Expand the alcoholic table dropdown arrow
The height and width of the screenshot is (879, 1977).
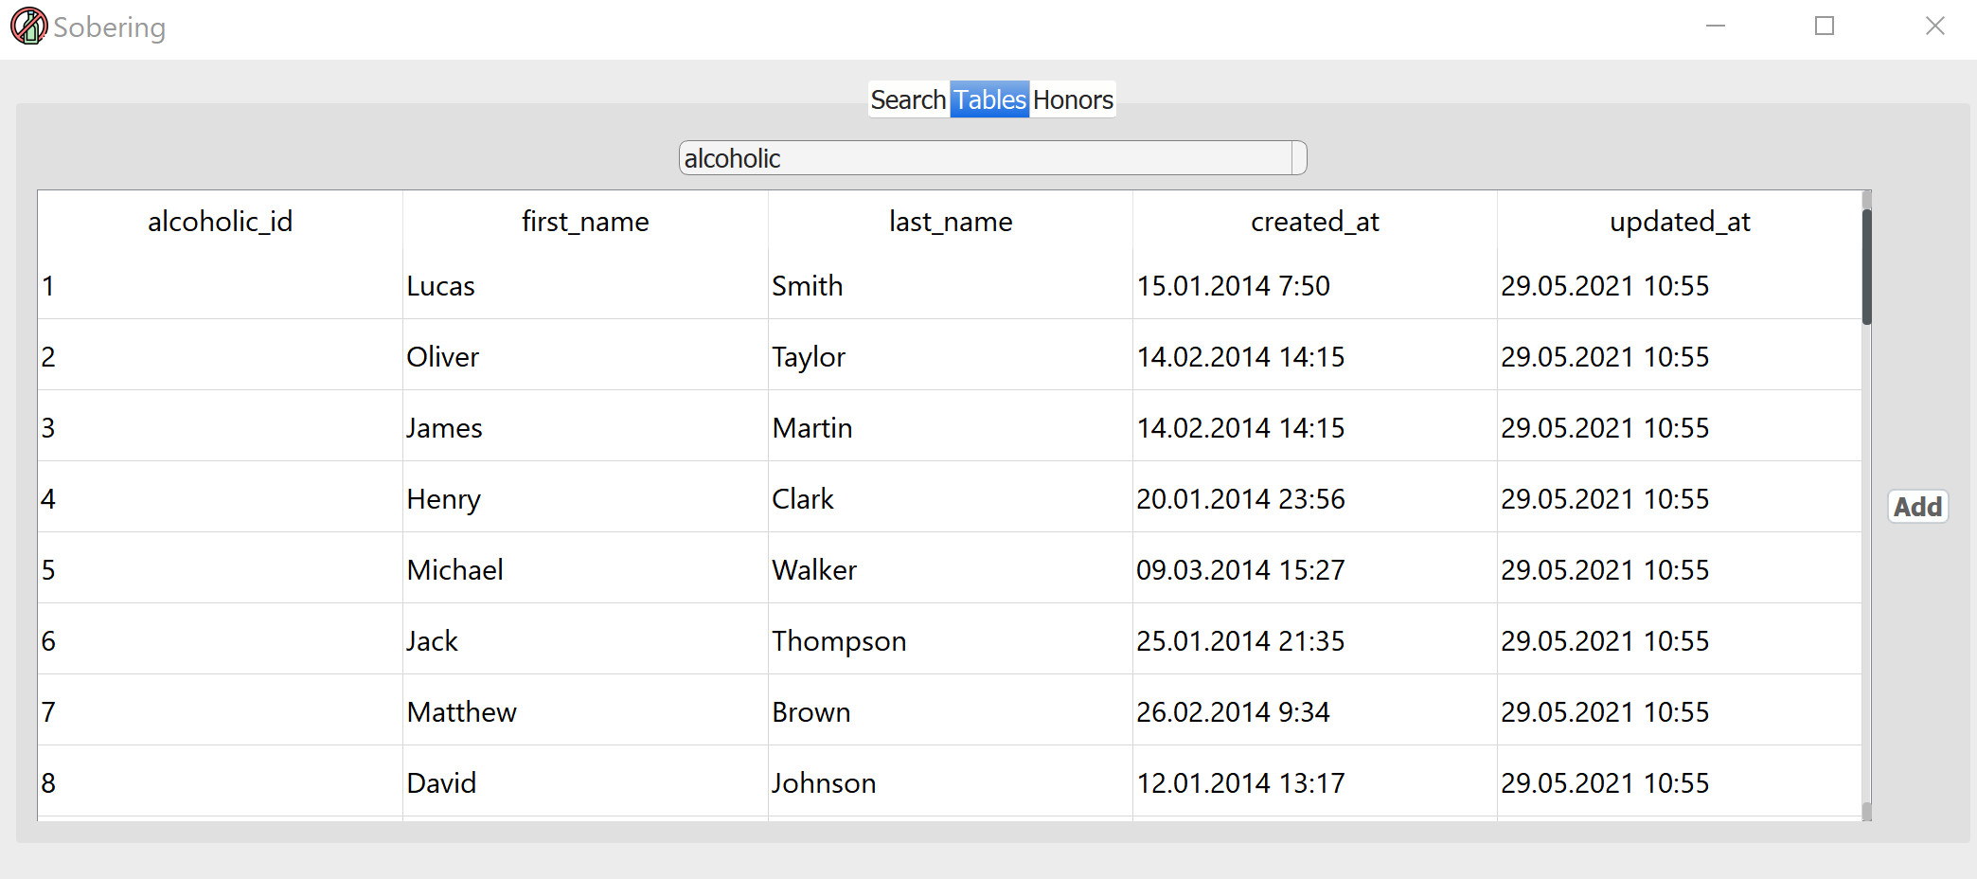tap(1299, 158)
